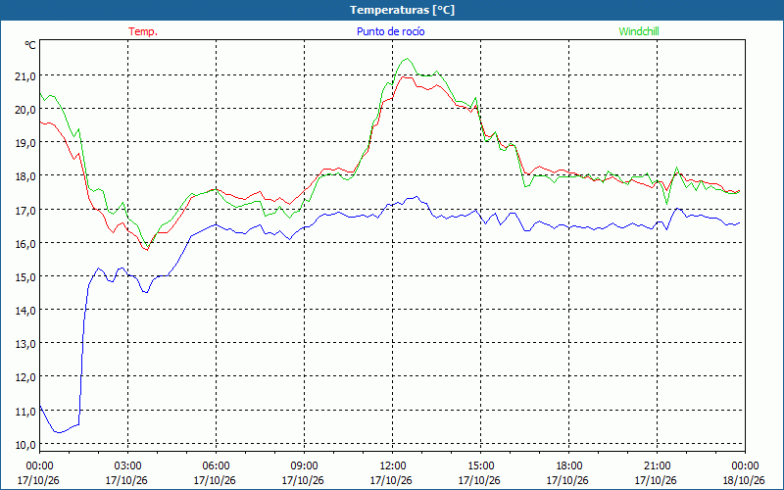Click the '19,0' y-axis value
Screen dimensions: 784x490
(26, 143)
